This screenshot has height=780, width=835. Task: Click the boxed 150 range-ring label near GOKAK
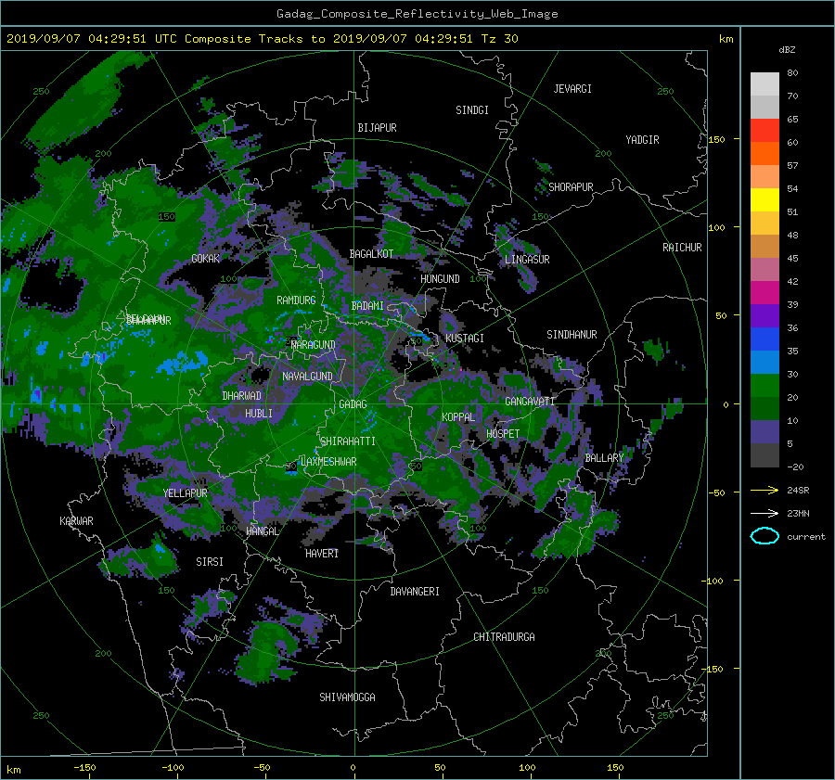click(167, 217)
